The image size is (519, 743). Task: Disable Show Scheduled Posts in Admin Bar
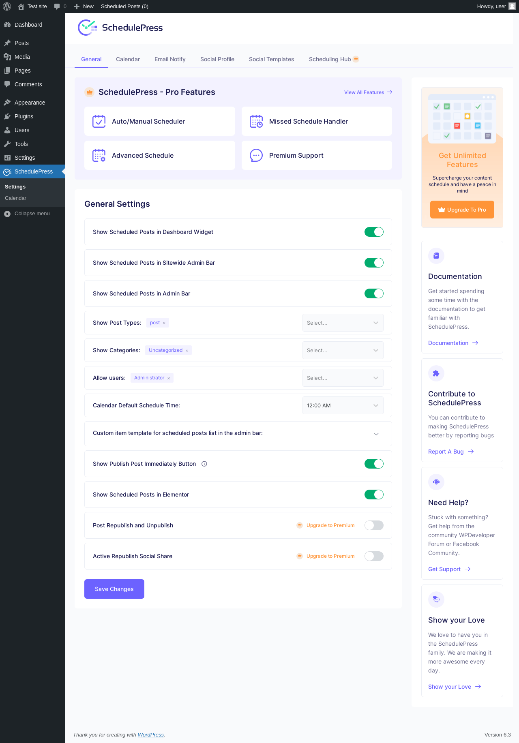pos(374,293)
